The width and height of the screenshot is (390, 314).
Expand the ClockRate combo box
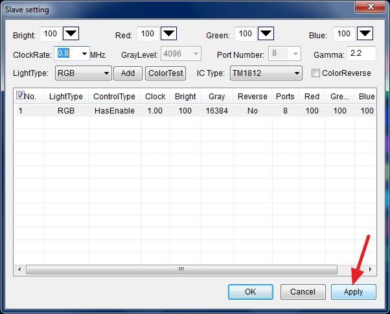click(x=84, y=53)
